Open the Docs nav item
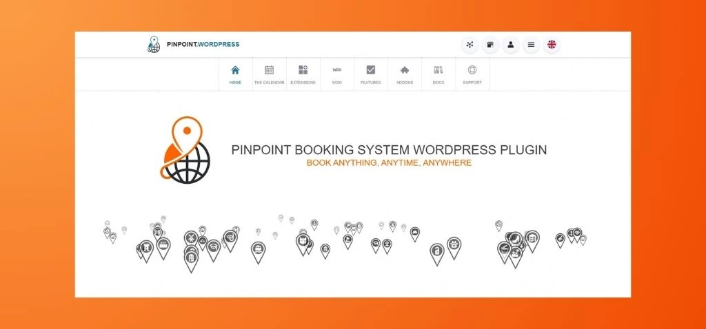 point(438,74)
